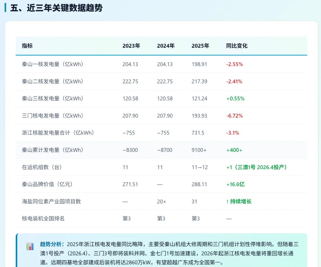Click the +0.55% change value
321x267 pixels.
(235, 99)
